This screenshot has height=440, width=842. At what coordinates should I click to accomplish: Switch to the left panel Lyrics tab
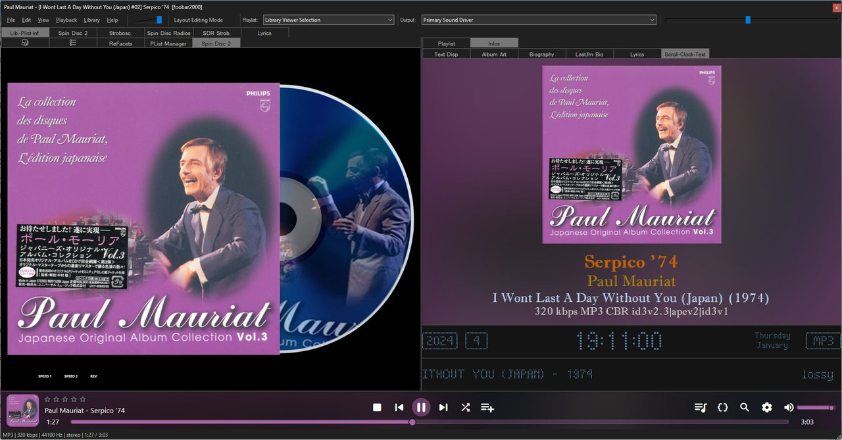tap(264, 32)
